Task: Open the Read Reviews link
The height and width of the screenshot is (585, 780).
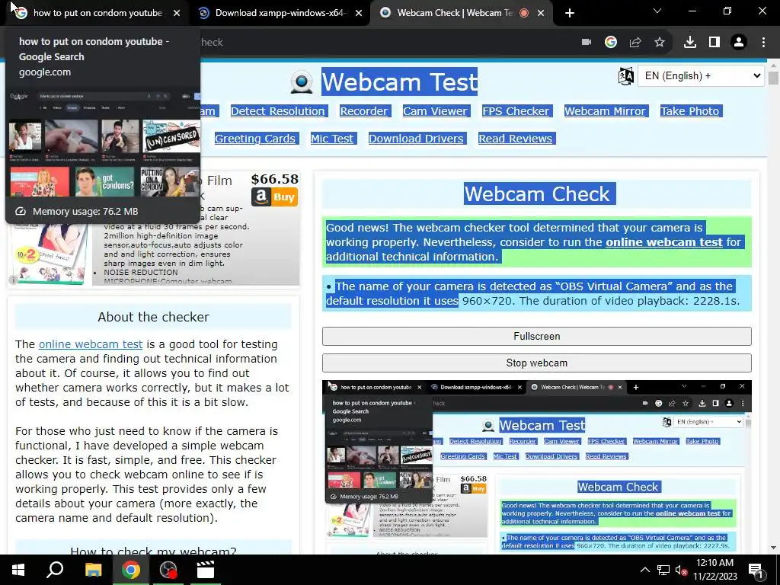Action: pyautogui.click(x=516, y=139)
